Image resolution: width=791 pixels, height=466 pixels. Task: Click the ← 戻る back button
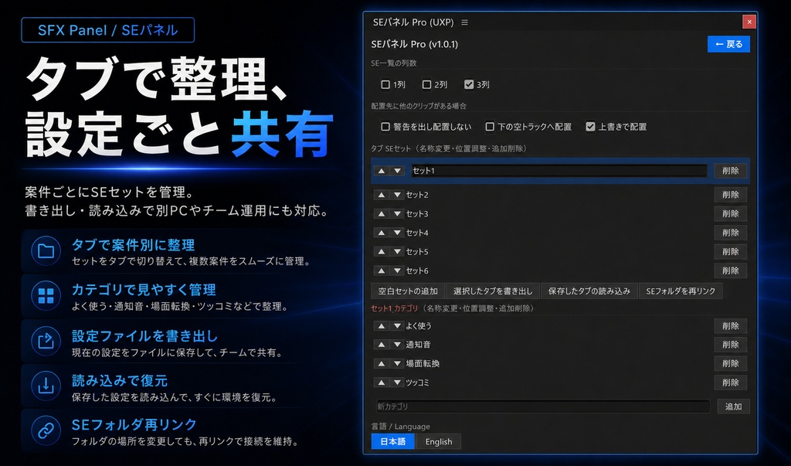728,44
